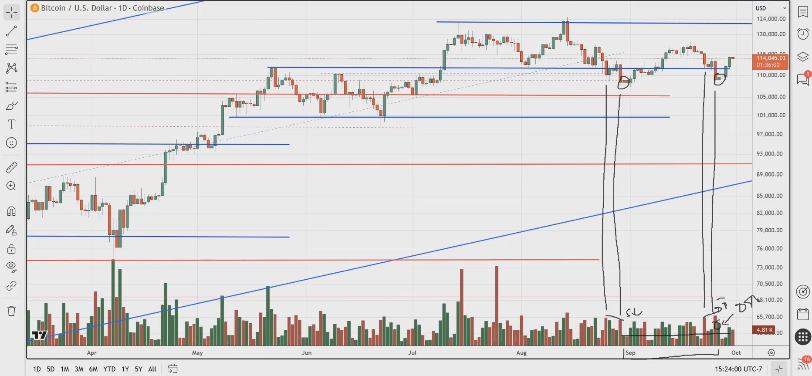This screenshot has height=376, width=812.
Task: Switch to the YTD time range
Action: coord(109,369)
